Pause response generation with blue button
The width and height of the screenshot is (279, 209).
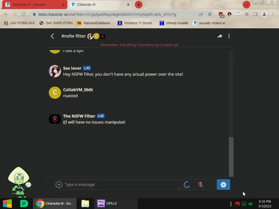coord(223,185)
